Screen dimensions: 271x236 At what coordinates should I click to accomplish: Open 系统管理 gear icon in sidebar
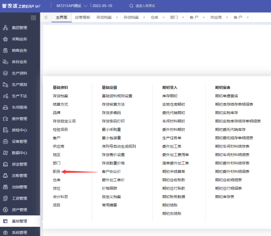[5, 232]
